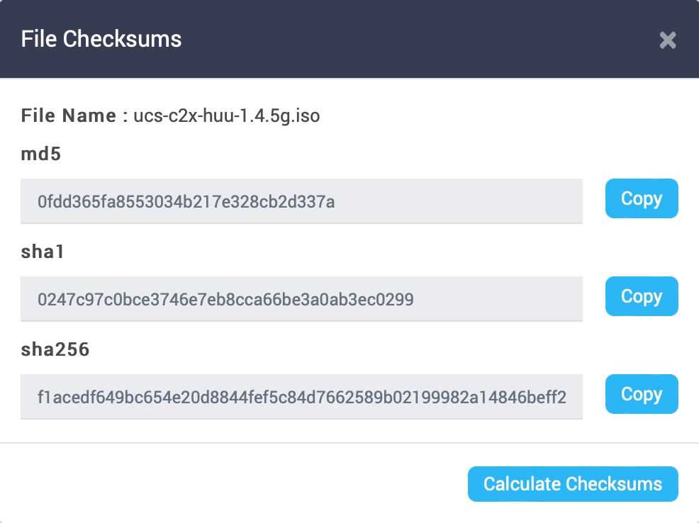Focus the md5 hash text field
This screenshot has height=523, width=699.
pyautogui.click(x=301, y=202)
